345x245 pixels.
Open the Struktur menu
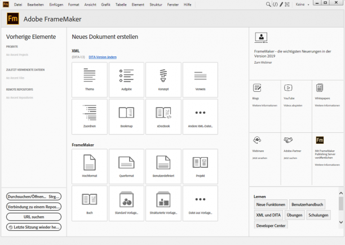[x=156, y=5]
